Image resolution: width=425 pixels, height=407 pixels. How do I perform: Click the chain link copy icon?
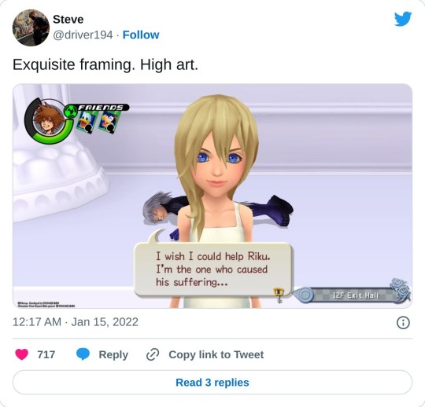[153, 355]
